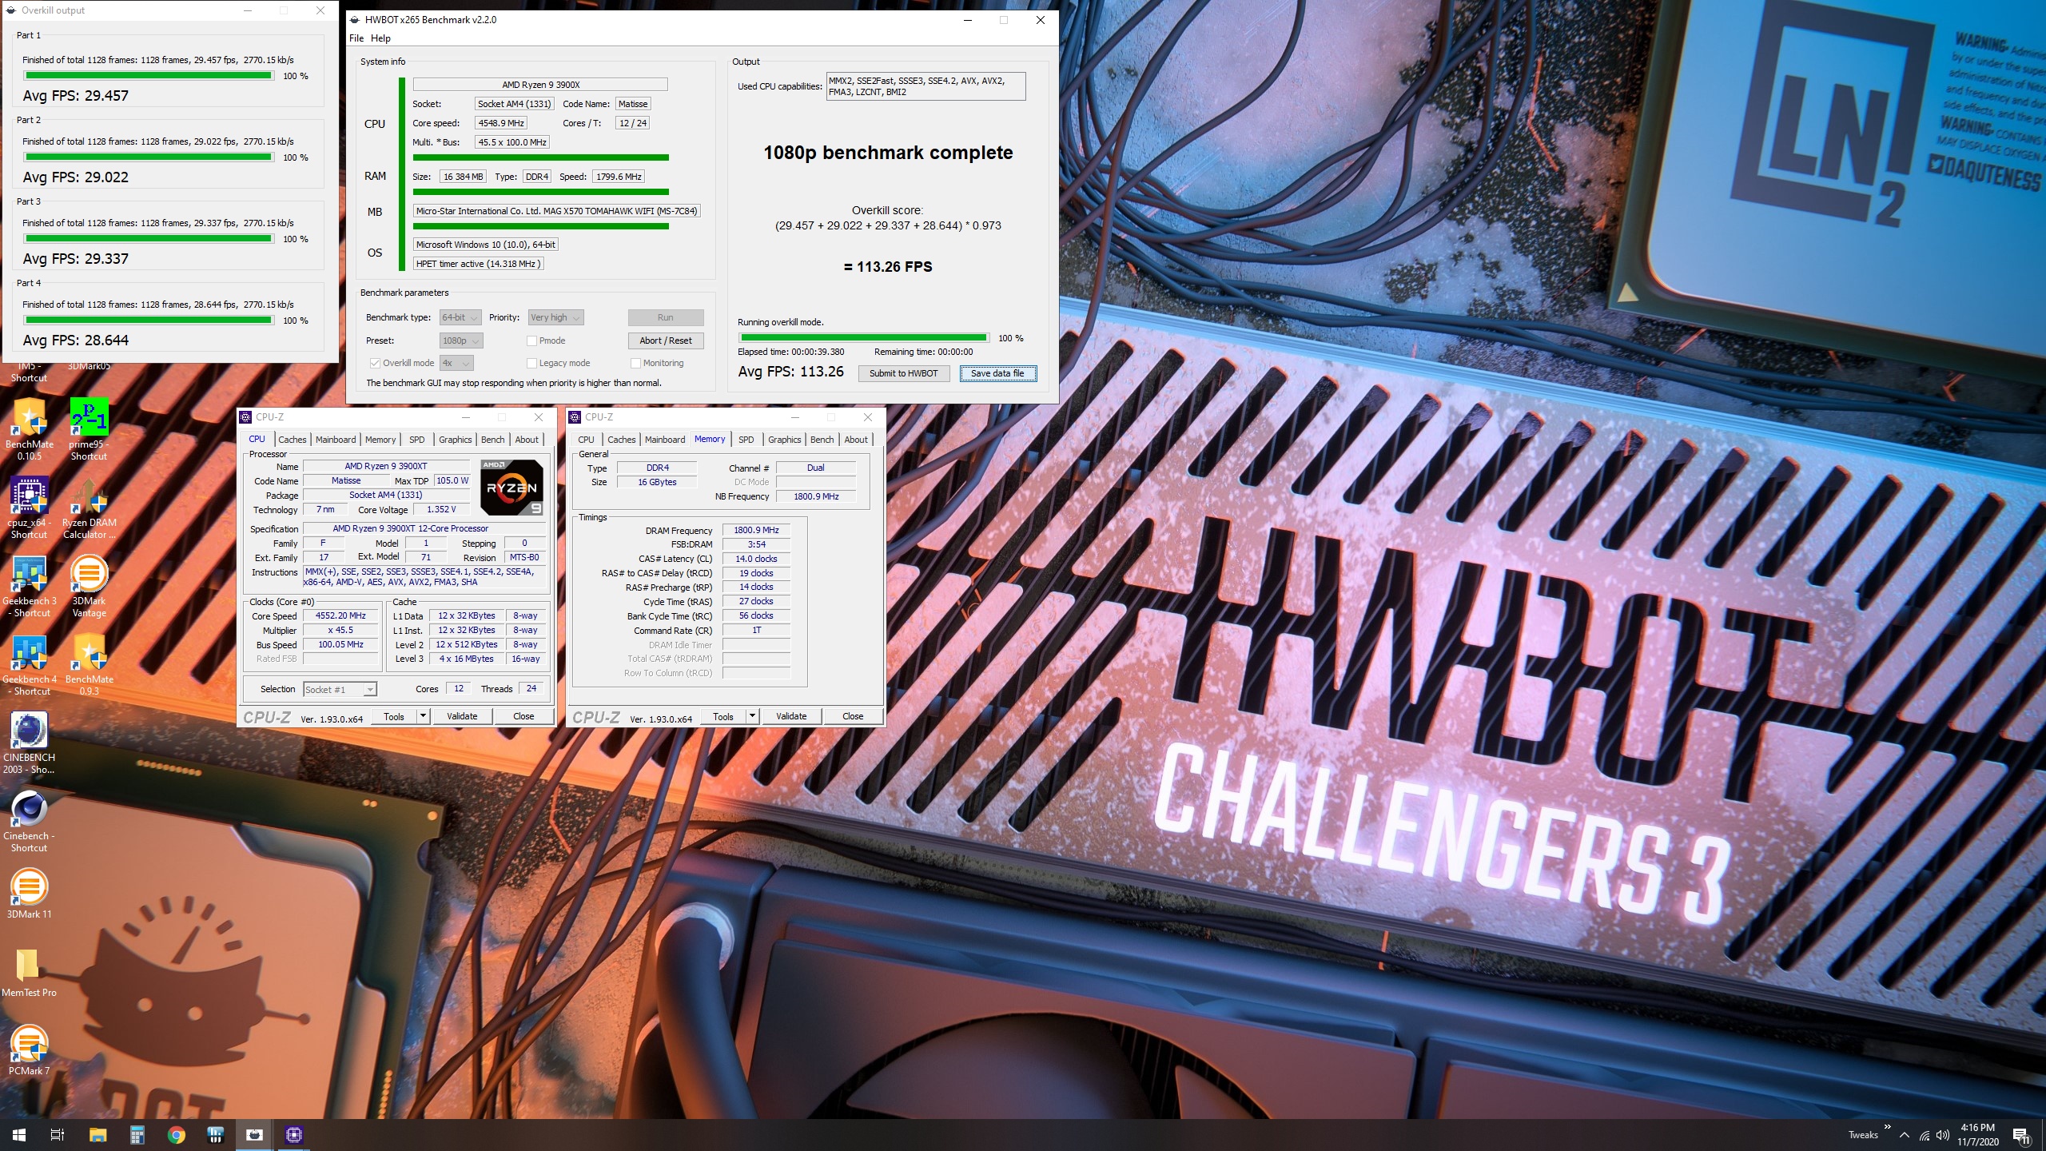Click the Part 4 progress bar in Overkill output
This screenshot has width=2046, height=1151.
149,321
